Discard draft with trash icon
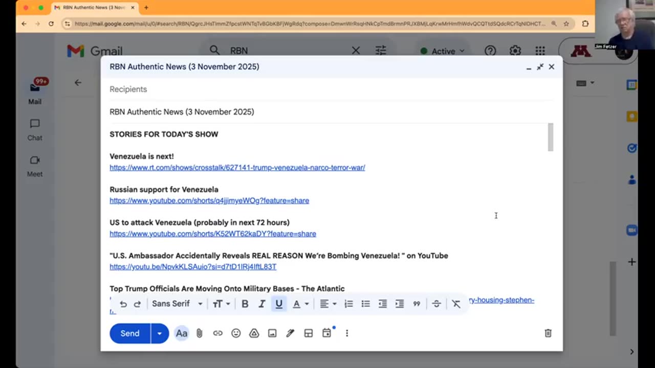The height and width of the screenshot is (368, 655). (548, 333)
